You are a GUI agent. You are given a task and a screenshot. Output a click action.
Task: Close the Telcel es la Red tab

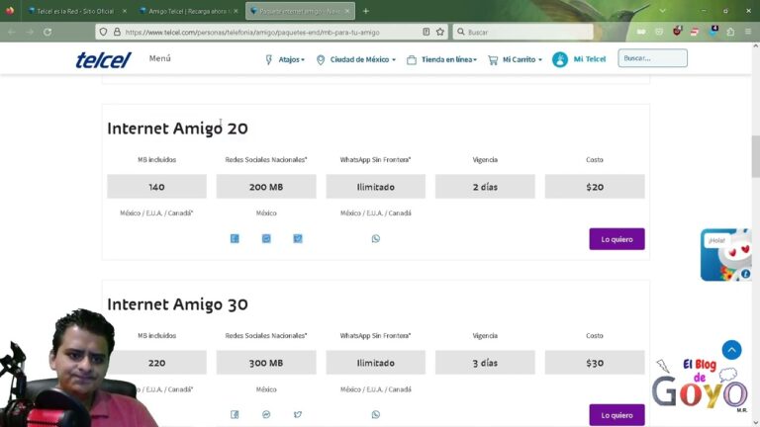125,11
